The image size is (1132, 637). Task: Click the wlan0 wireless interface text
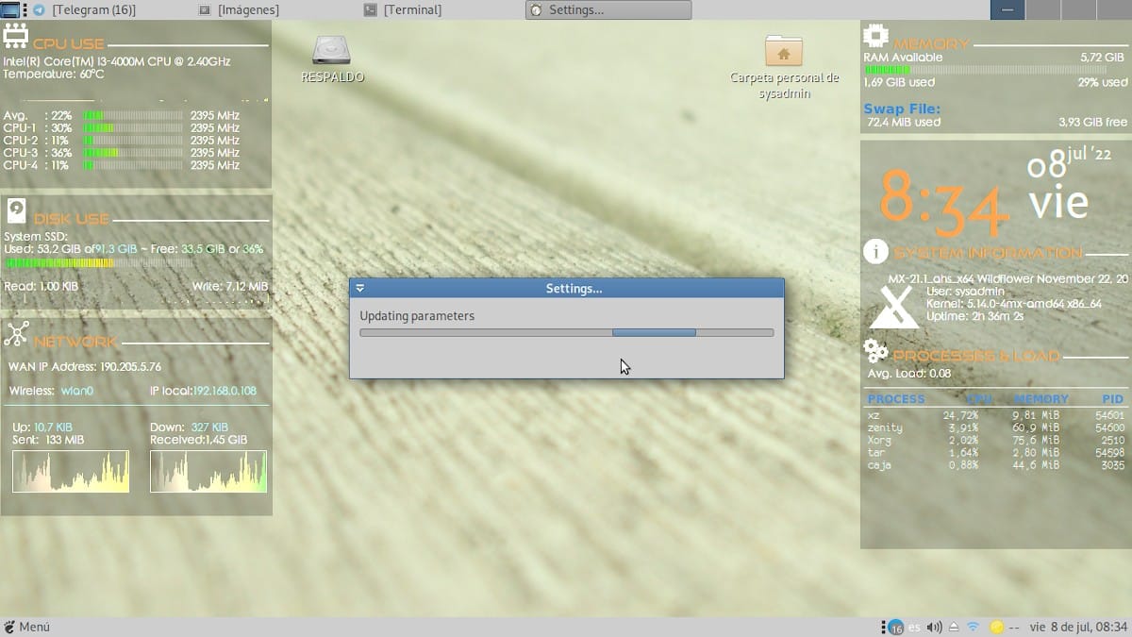coord(79,391)
